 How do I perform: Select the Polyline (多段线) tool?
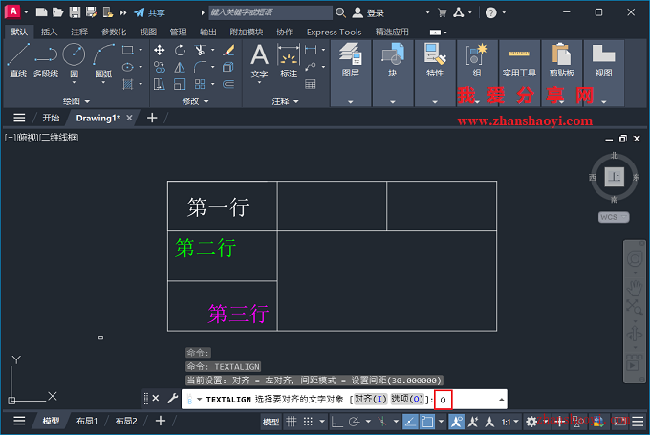pyautogui.click(x=46, y=60)
